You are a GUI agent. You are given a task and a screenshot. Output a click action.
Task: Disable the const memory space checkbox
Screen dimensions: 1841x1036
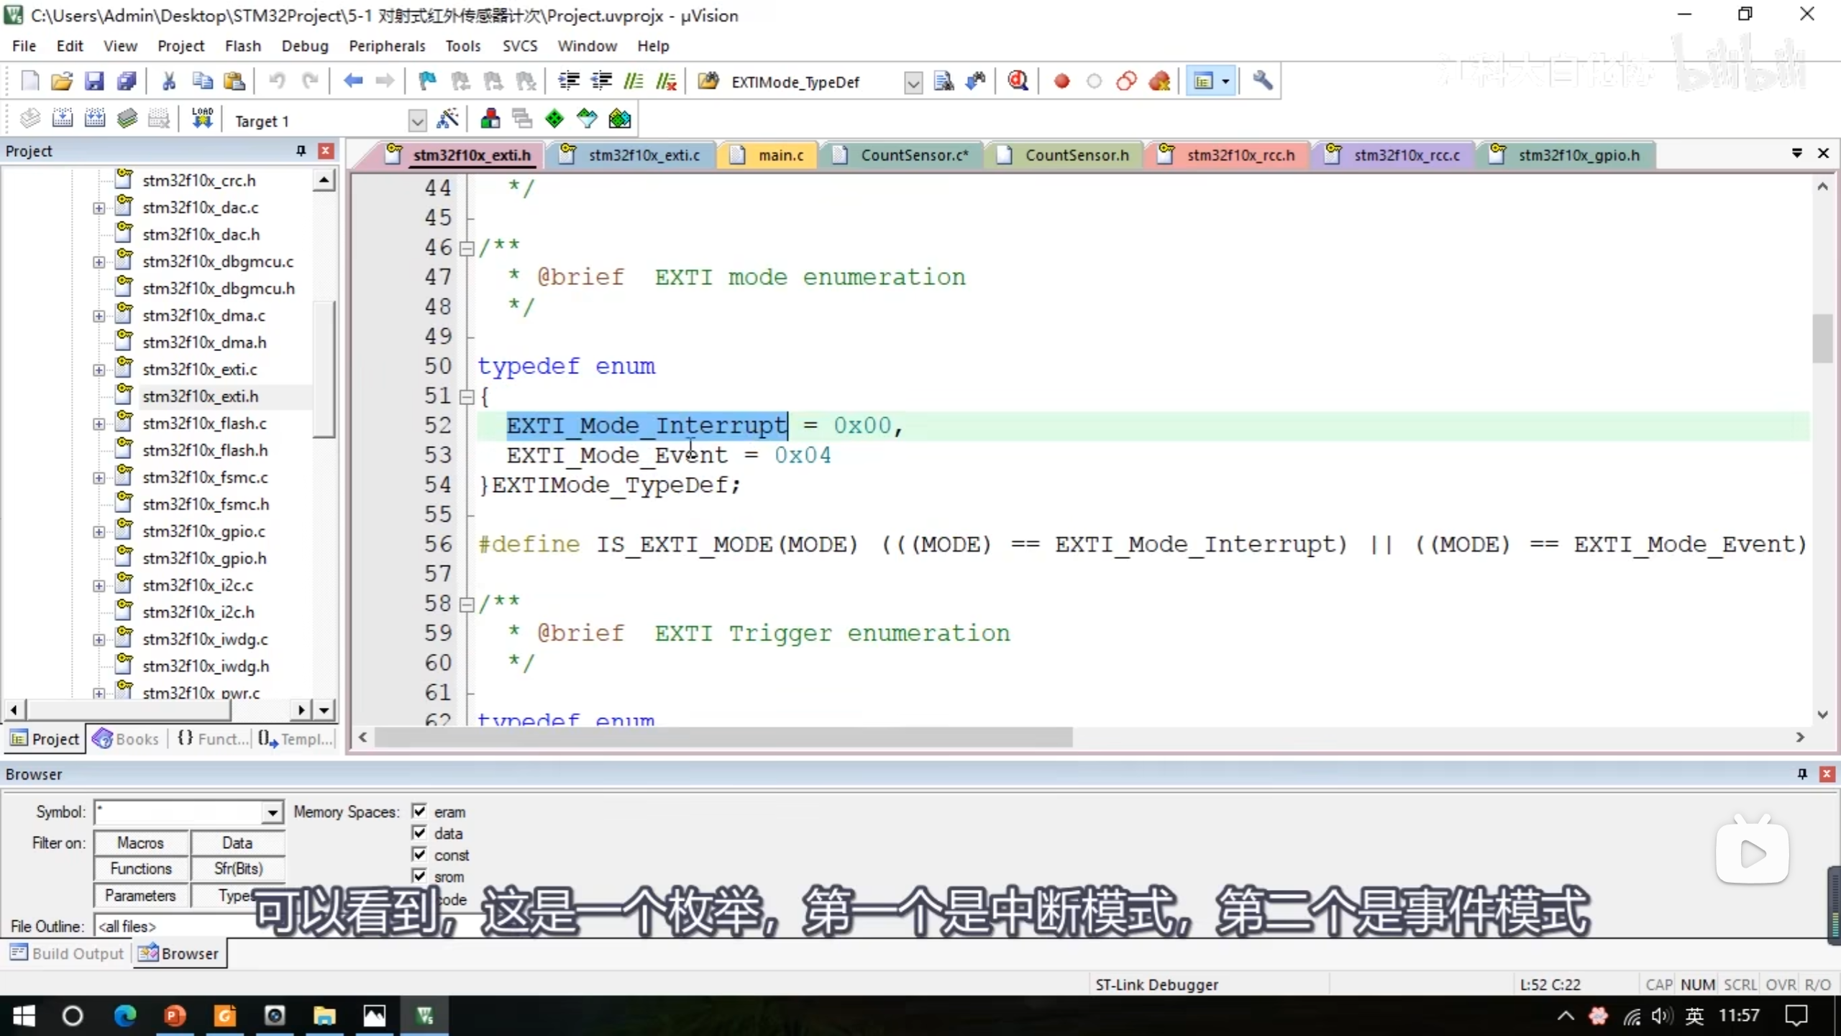pos(419,855)
